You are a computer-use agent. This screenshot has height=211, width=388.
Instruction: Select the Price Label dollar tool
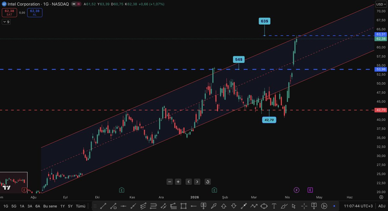pyautogui.click(x=204, y=206)
